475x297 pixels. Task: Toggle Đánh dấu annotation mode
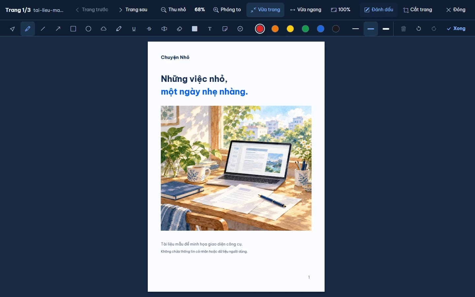pos(379,10)
